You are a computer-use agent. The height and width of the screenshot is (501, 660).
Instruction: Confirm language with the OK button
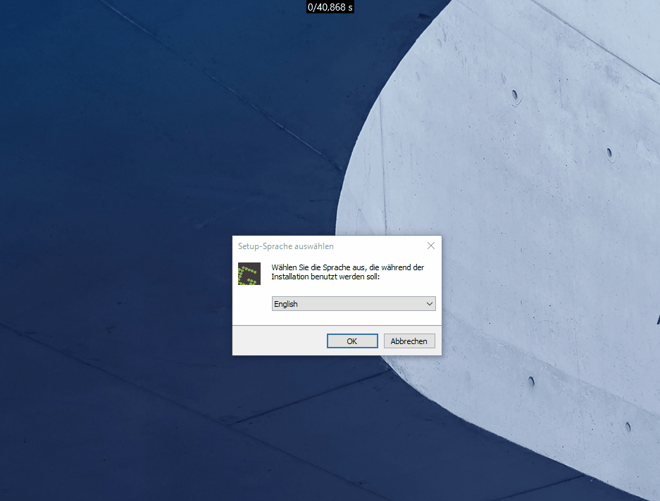(352, 341)
